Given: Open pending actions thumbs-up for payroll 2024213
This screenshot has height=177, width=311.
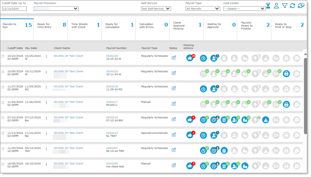Looking at the screenshot, I should pos(190,135).
